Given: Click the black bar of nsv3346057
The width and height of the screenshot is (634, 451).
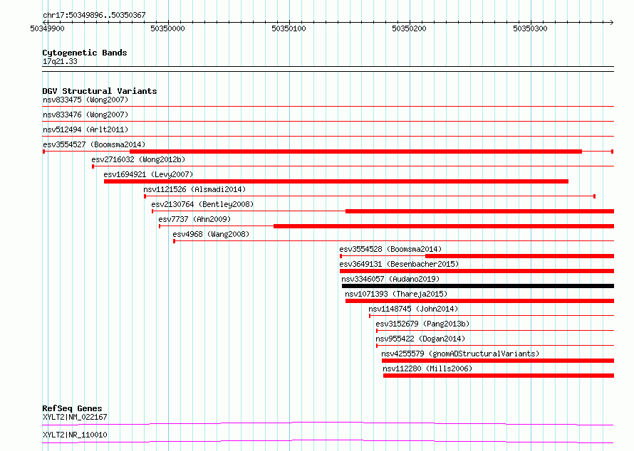Looking at the screenshot, I should click(x=478, y=286).
